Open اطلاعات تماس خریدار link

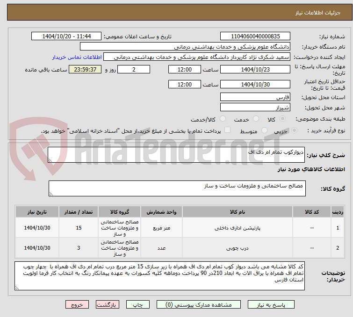(77, 57)
